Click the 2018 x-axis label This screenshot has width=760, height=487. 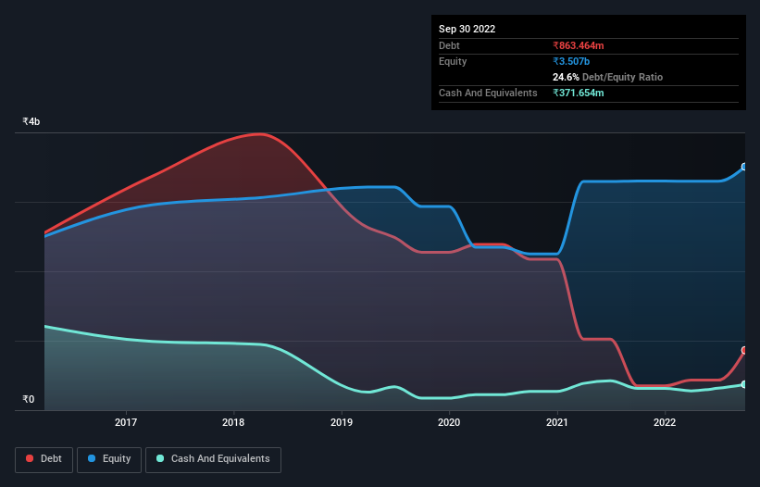(x=233, y=422)
